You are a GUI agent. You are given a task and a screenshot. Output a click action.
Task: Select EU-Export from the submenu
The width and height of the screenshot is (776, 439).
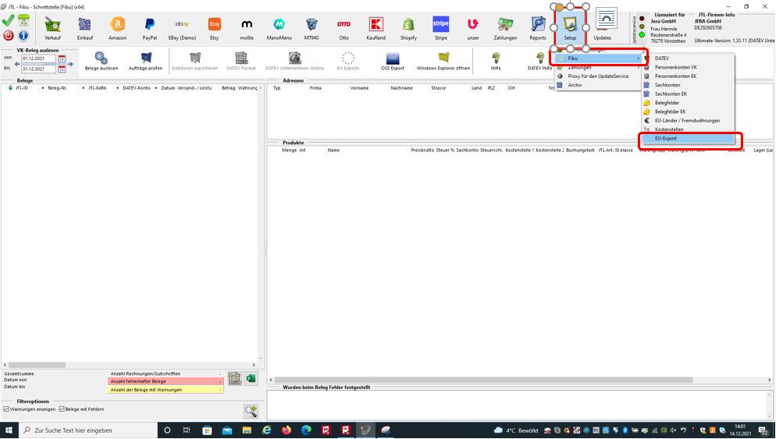[689, 139]
